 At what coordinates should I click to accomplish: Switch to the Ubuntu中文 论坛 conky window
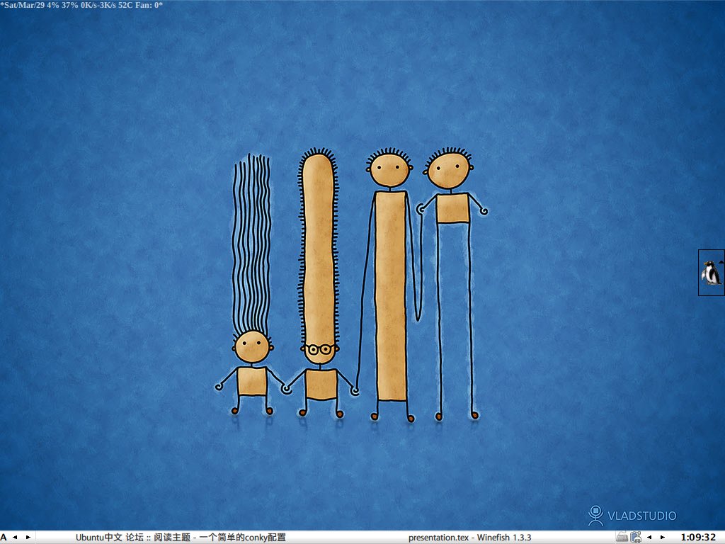[x=181, y=537]
